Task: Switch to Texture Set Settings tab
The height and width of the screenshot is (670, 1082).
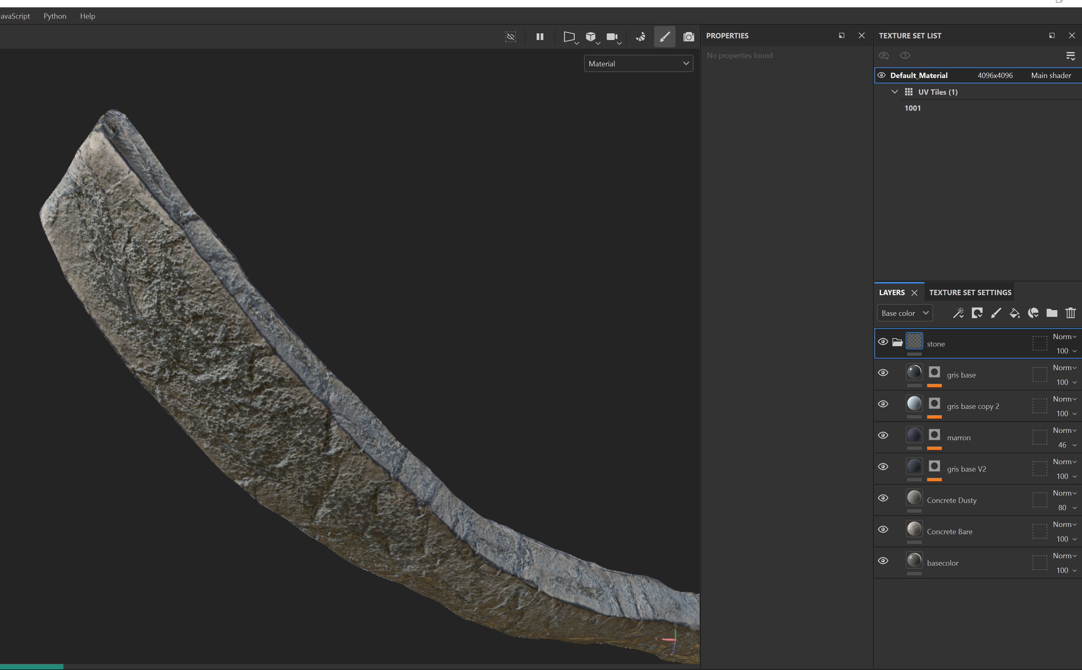Action: tap(970, 292)
